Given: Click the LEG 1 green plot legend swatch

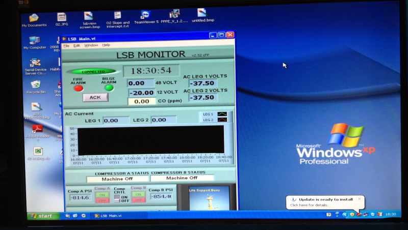Looking at the screenshot, I should tap(222, 114).
